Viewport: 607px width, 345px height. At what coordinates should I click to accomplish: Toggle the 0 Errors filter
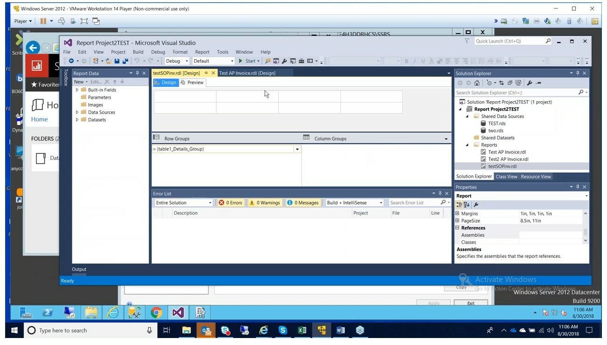click(230, 202)
